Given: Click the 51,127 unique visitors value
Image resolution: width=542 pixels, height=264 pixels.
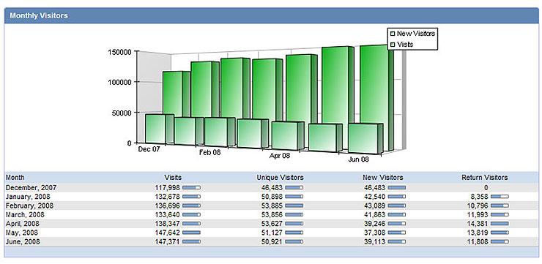Looking at the screenshot, I should click(x=272, y=233).
